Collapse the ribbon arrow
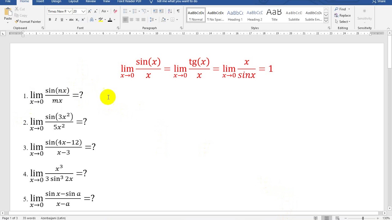The width and height of the screenshot is (392, 220). pos(389,28)
